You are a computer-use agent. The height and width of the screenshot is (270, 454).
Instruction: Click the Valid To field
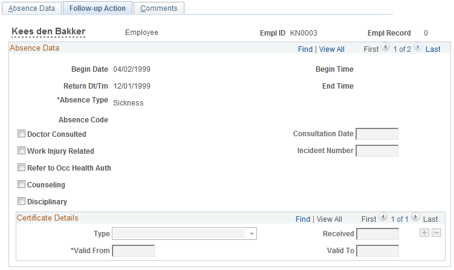click(378, 251)
